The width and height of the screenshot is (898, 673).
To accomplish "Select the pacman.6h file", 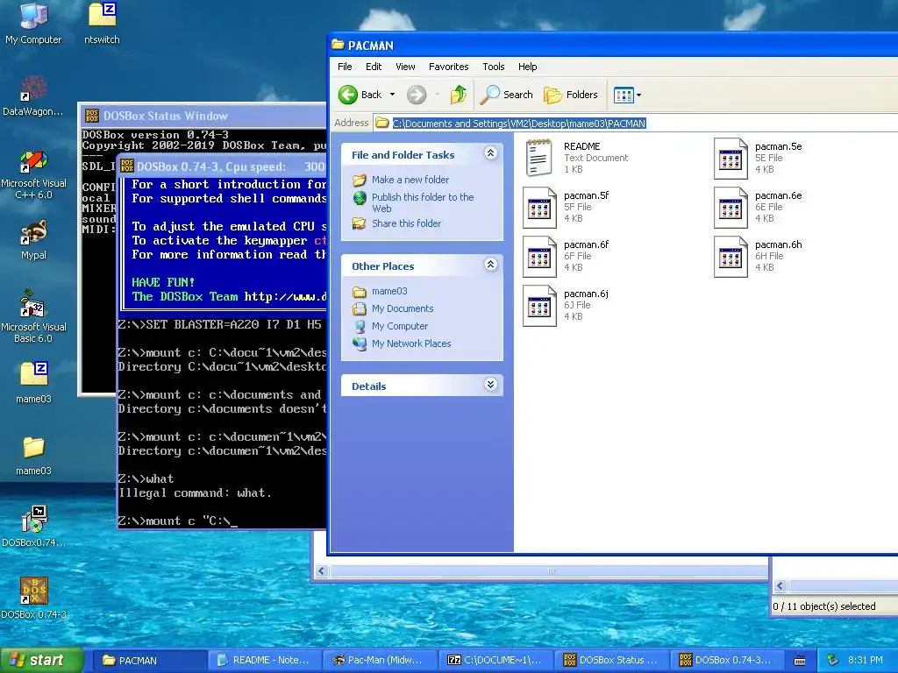I will 759,257.
